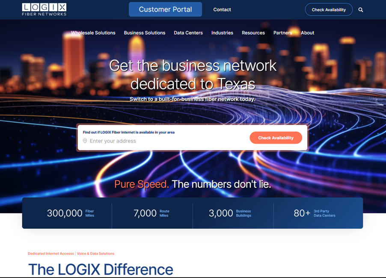Click The LOGIX Difference heading
Image resolution: width=386 pixels, height=278 pixels.
click(100, 269)
